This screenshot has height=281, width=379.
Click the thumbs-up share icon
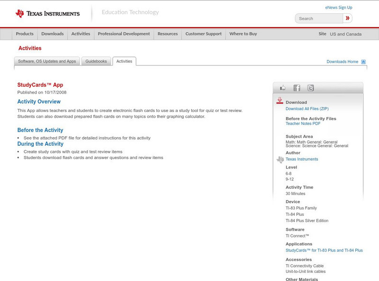[x=283, y=87]
